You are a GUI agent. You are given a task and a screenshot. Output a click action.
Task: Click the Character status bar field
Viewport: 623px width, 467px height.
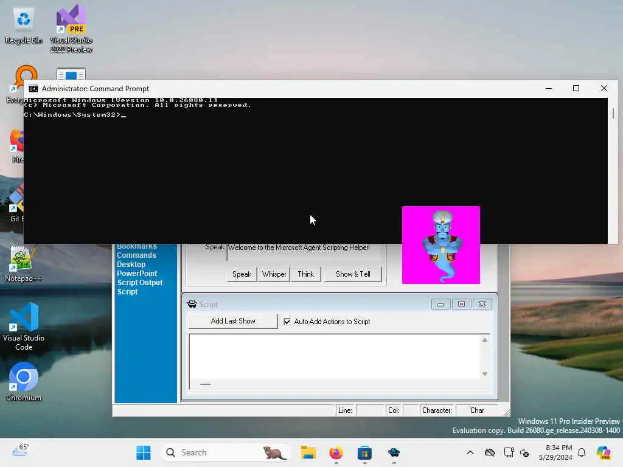click(x=437, y=410)
